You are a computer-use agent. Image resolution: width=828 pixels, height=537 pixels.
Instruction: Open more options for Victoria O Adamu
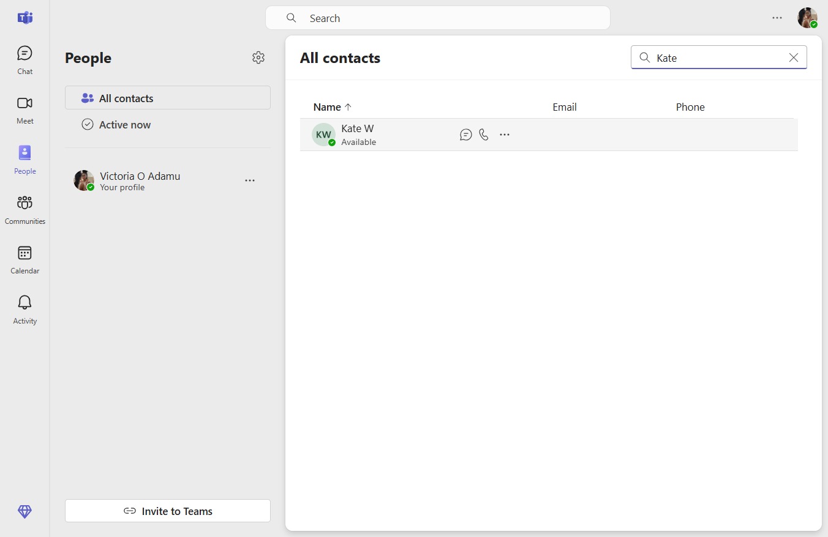[250, 180]
